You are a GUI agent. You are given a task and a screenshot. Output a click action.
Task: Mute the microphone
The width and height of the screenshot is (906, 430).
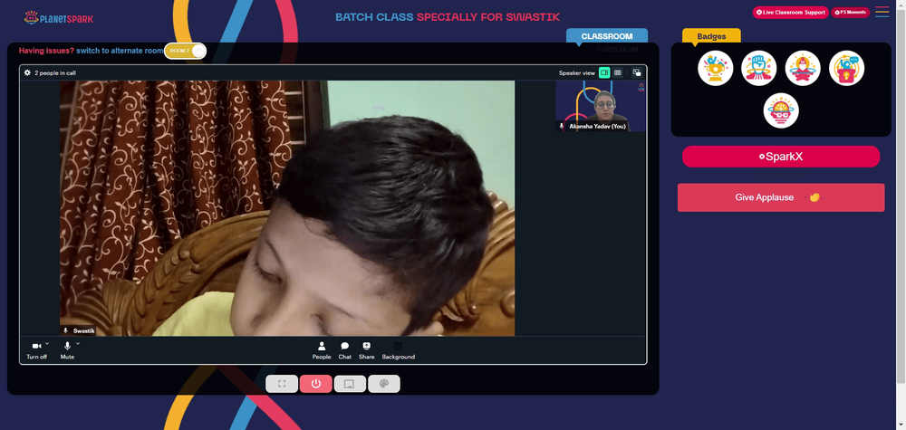click(67, 349)
